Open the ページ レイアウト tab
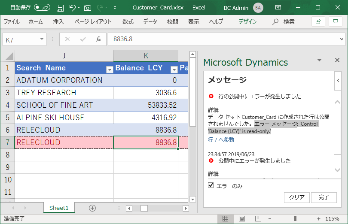The height and width of the screenshot is (224, 348). point(93,21)
